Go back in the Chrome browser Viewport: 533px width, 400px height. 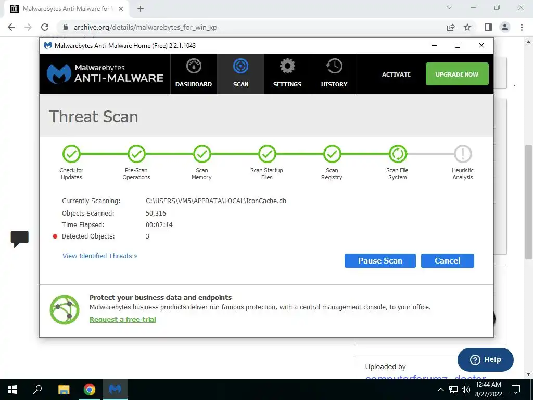coord(11,27)
